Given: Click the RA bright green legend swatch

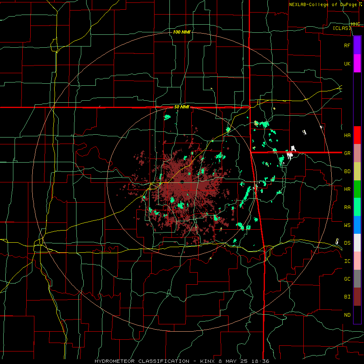Looking at the screenshot, I should click(x=357, y=207).
